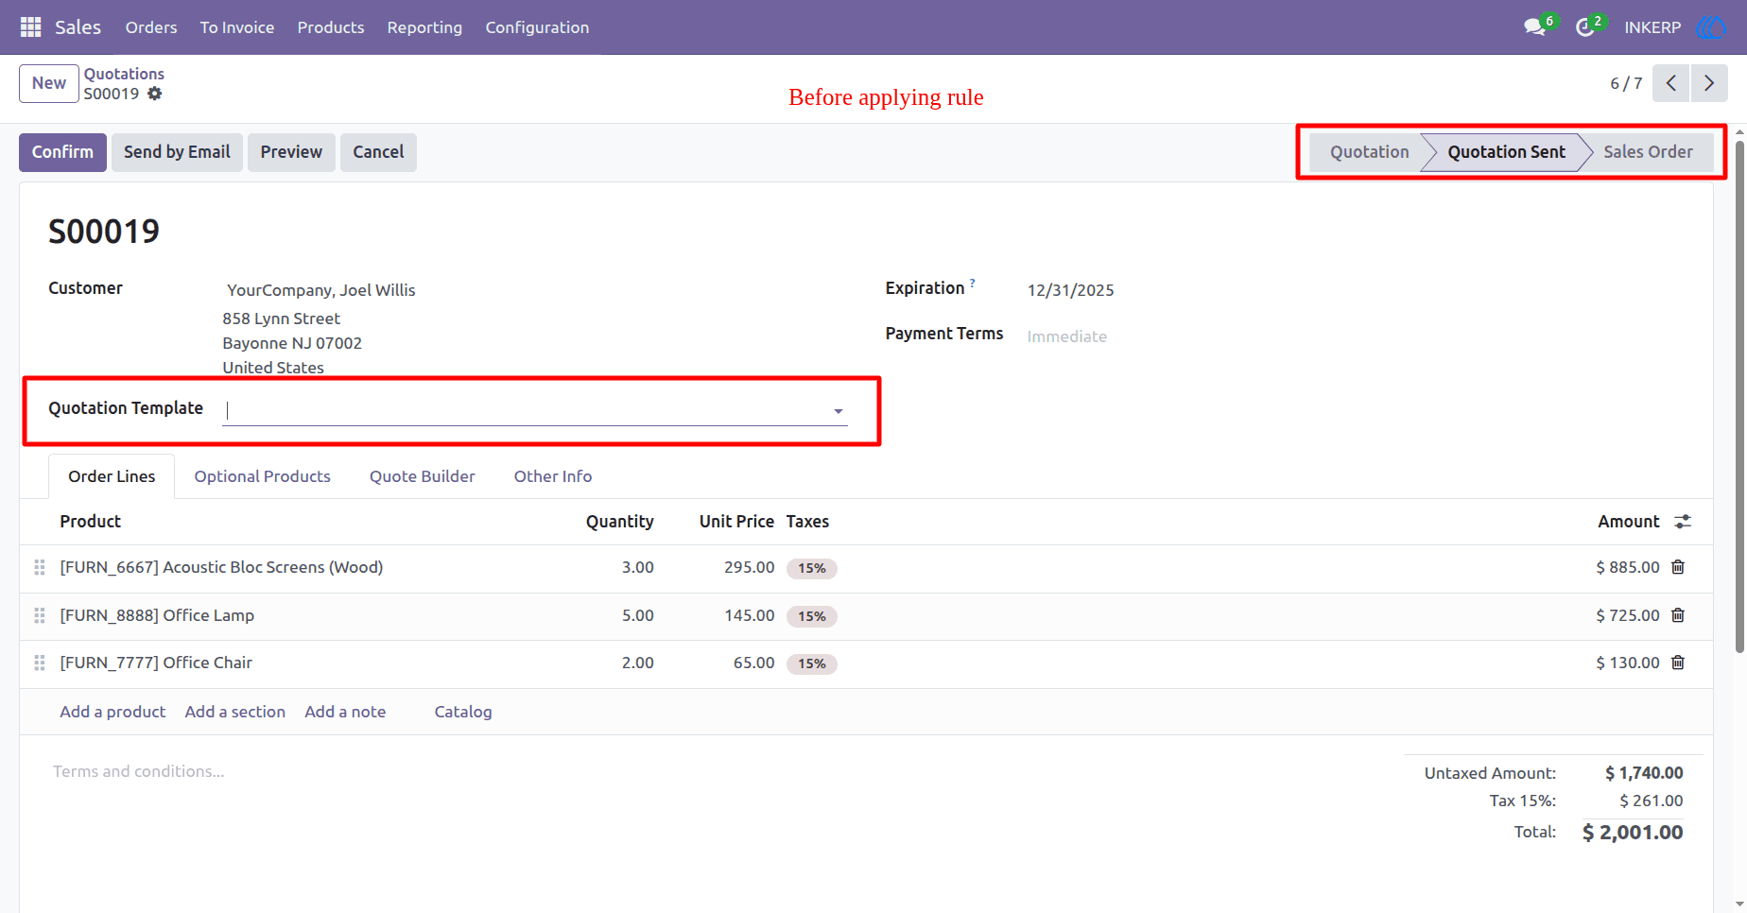
Task: Open the Configuration menu
Action: (537, 27)
